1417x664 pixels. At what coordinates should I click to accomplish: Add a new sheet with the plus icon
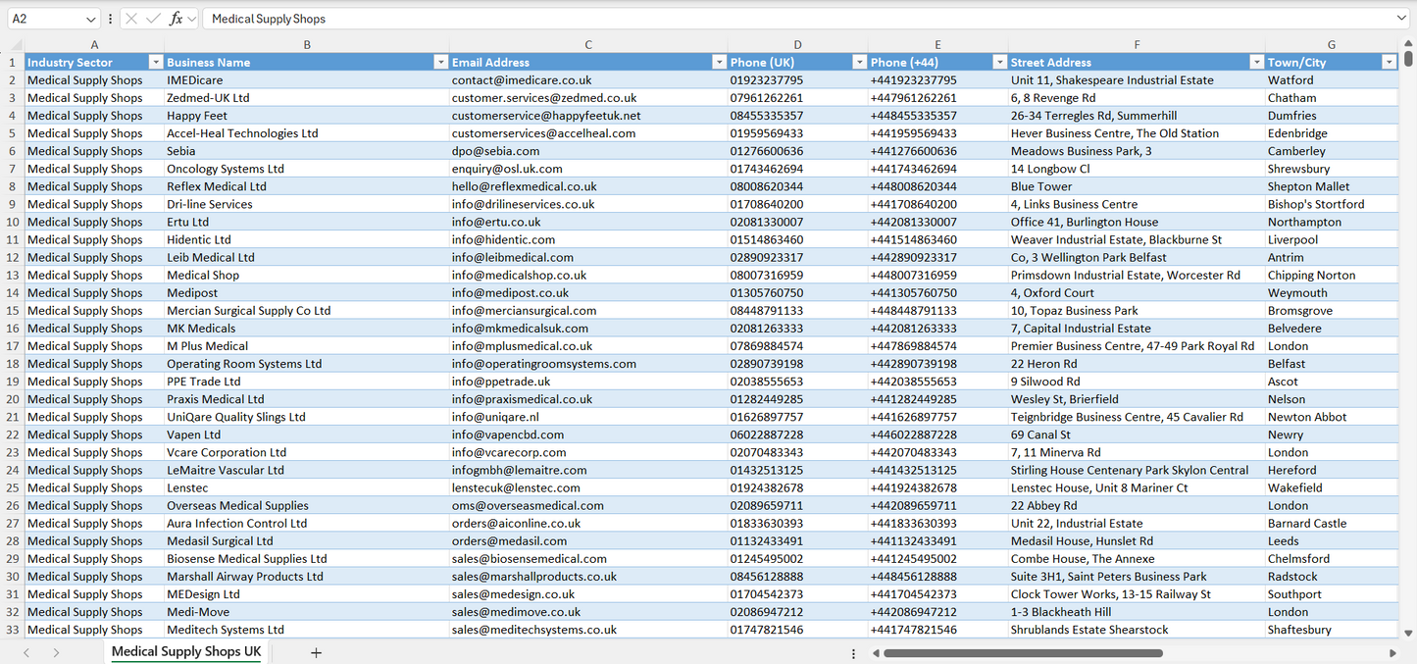tap(316, 652)
